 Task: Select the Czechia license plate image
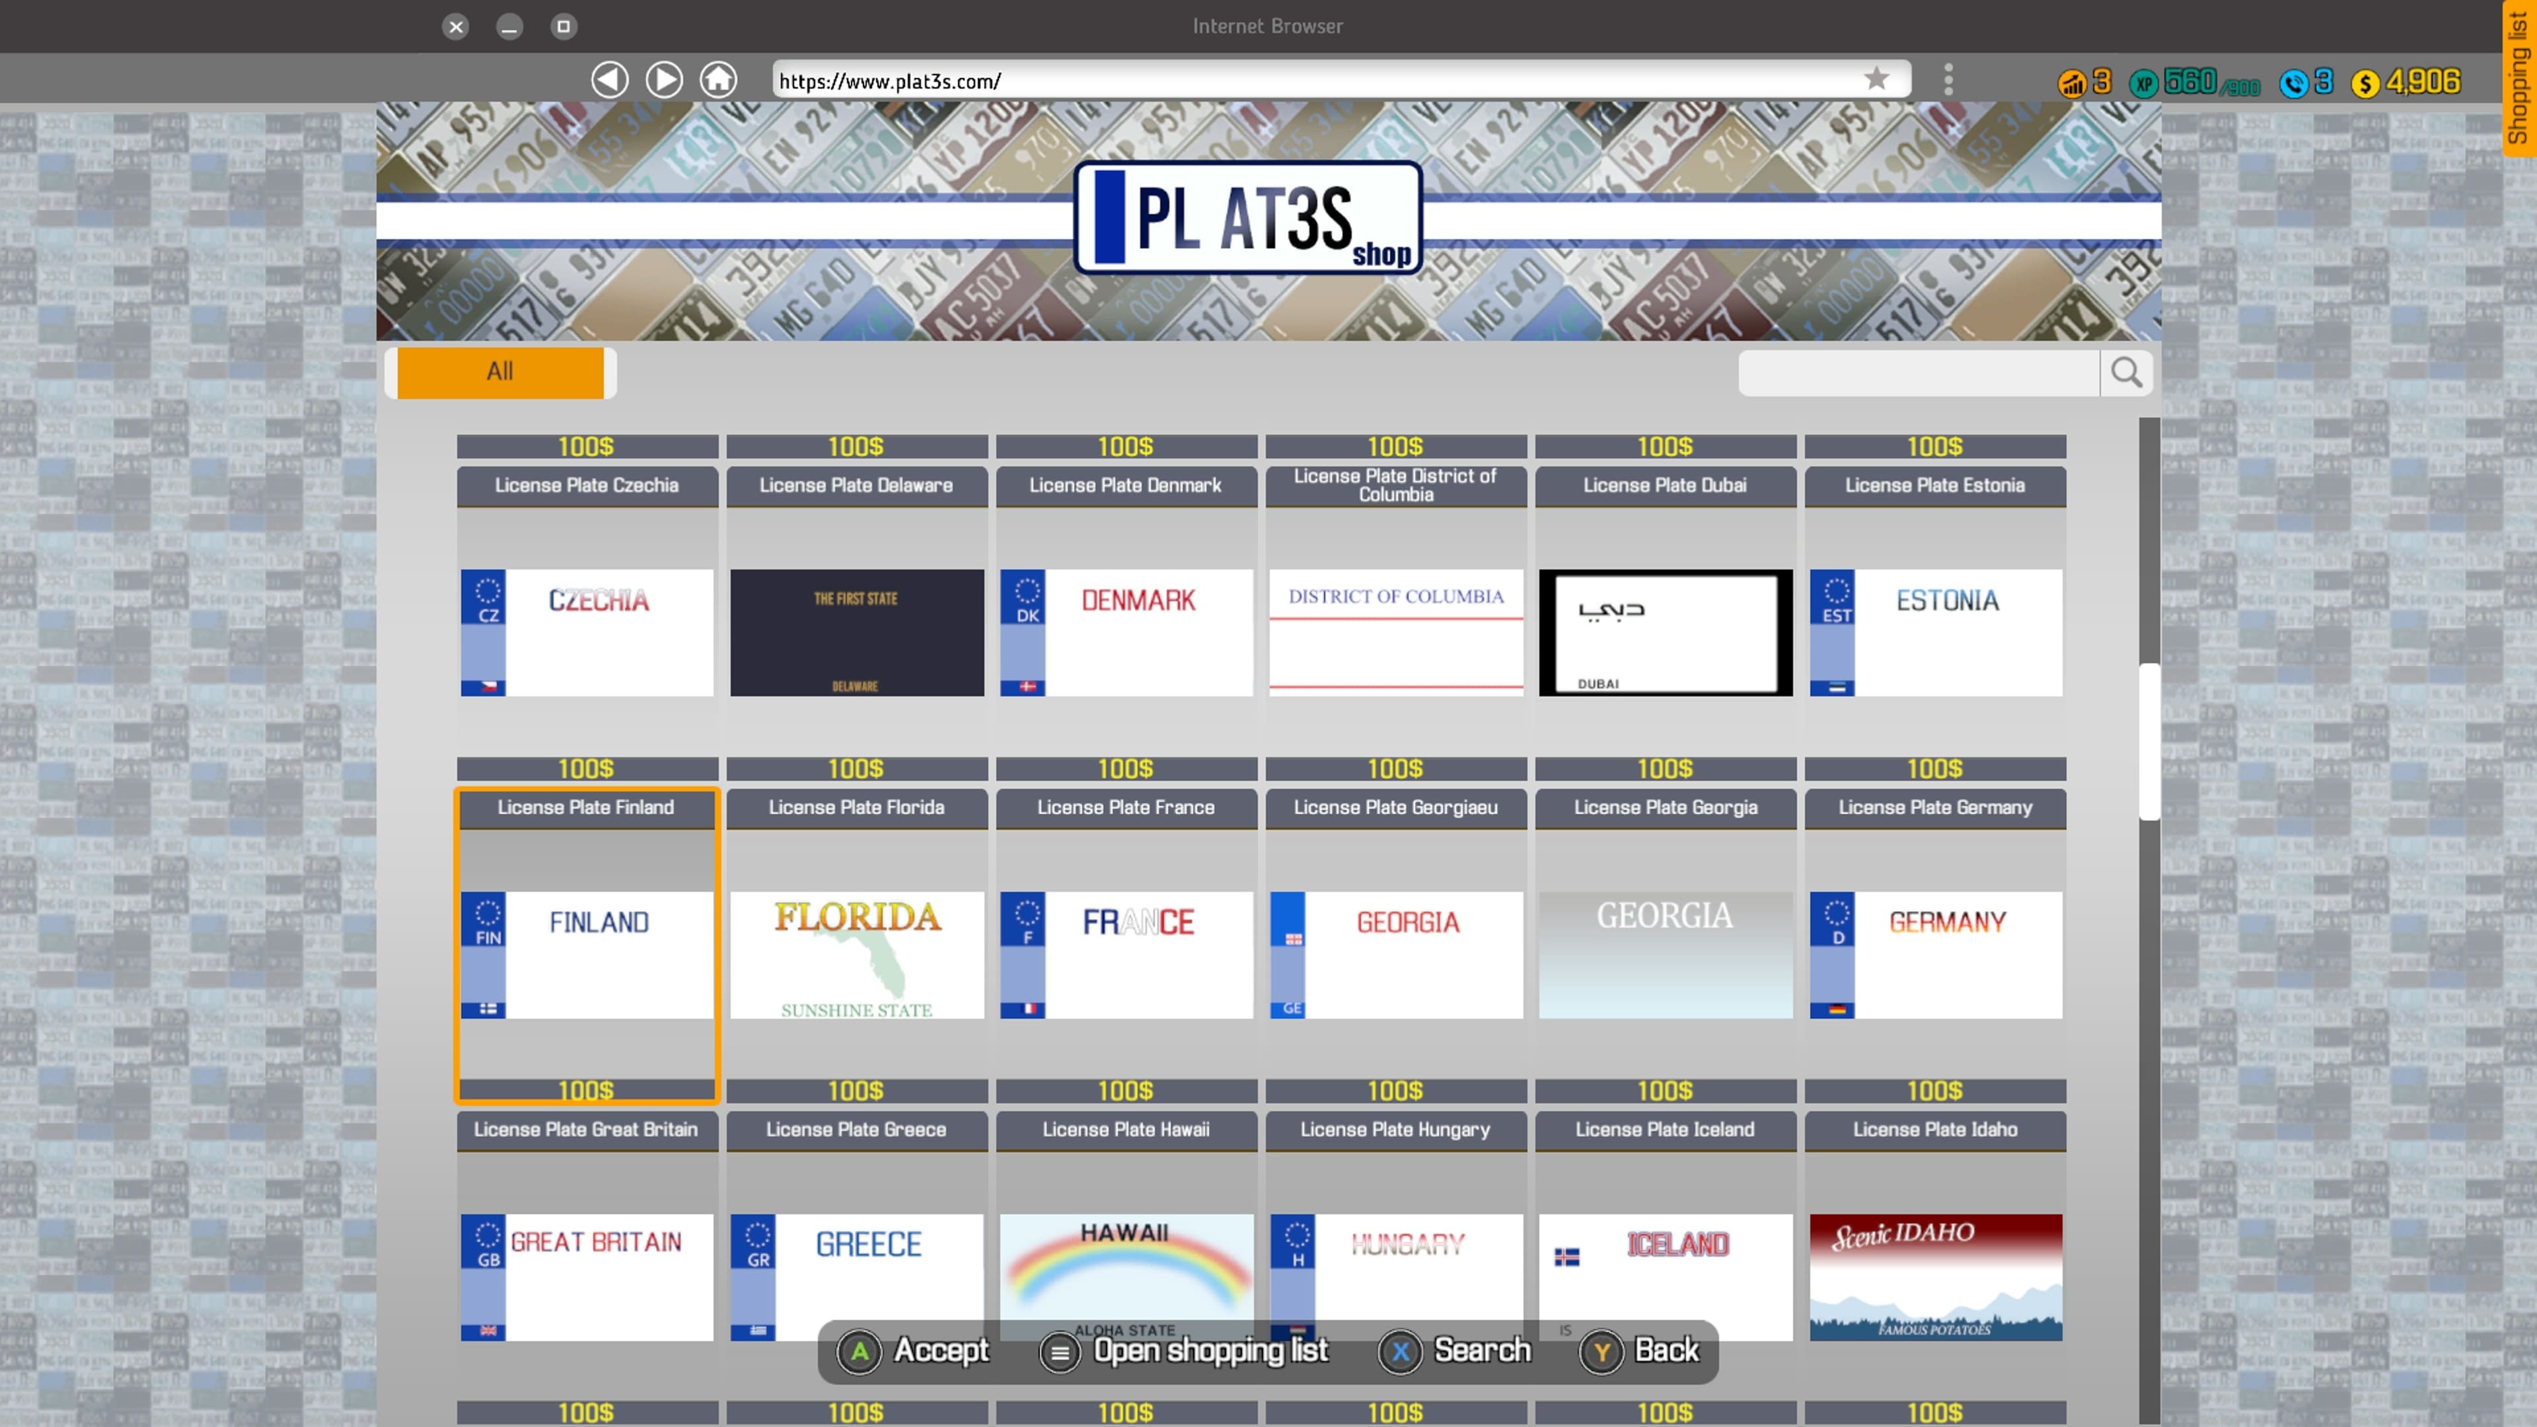[x=587, y=632]
